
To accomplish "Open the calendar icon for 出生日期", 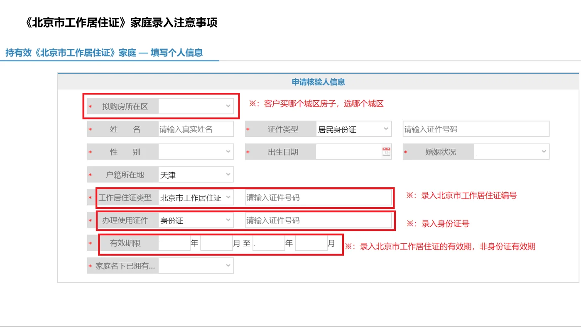I will (387, 152).
